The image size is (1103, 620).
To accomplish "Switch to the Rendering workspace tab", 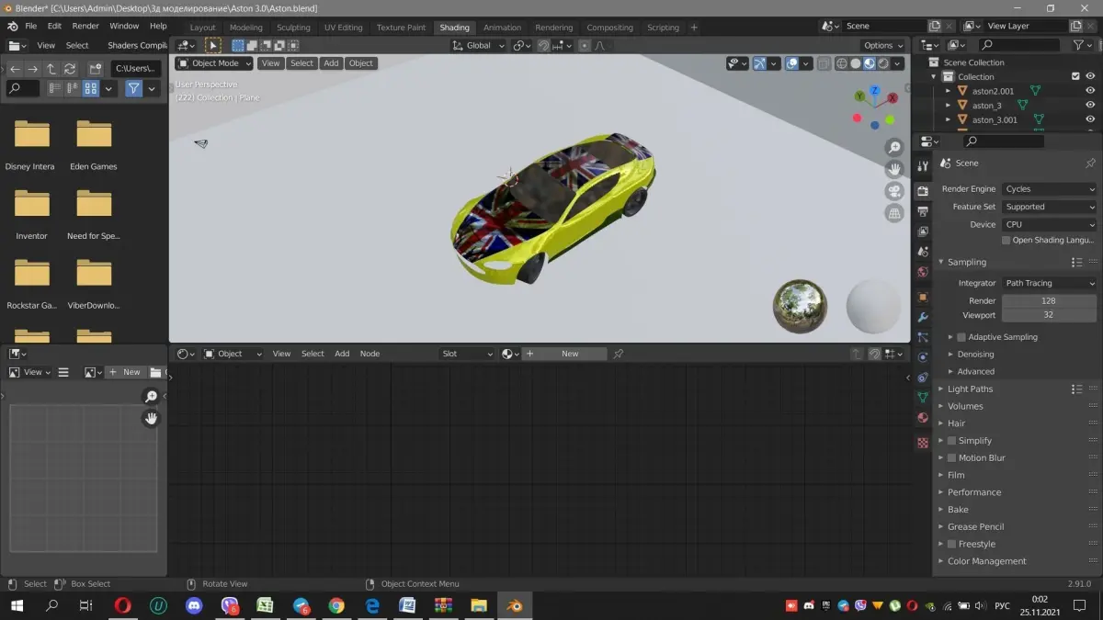I will pyautogui.click(x=553, y=28).
